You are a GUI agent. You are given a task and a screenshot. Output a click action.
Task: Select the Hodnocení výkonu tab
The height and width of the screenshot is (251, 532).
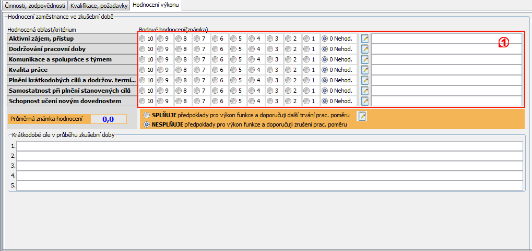click(x=156, y=5)
